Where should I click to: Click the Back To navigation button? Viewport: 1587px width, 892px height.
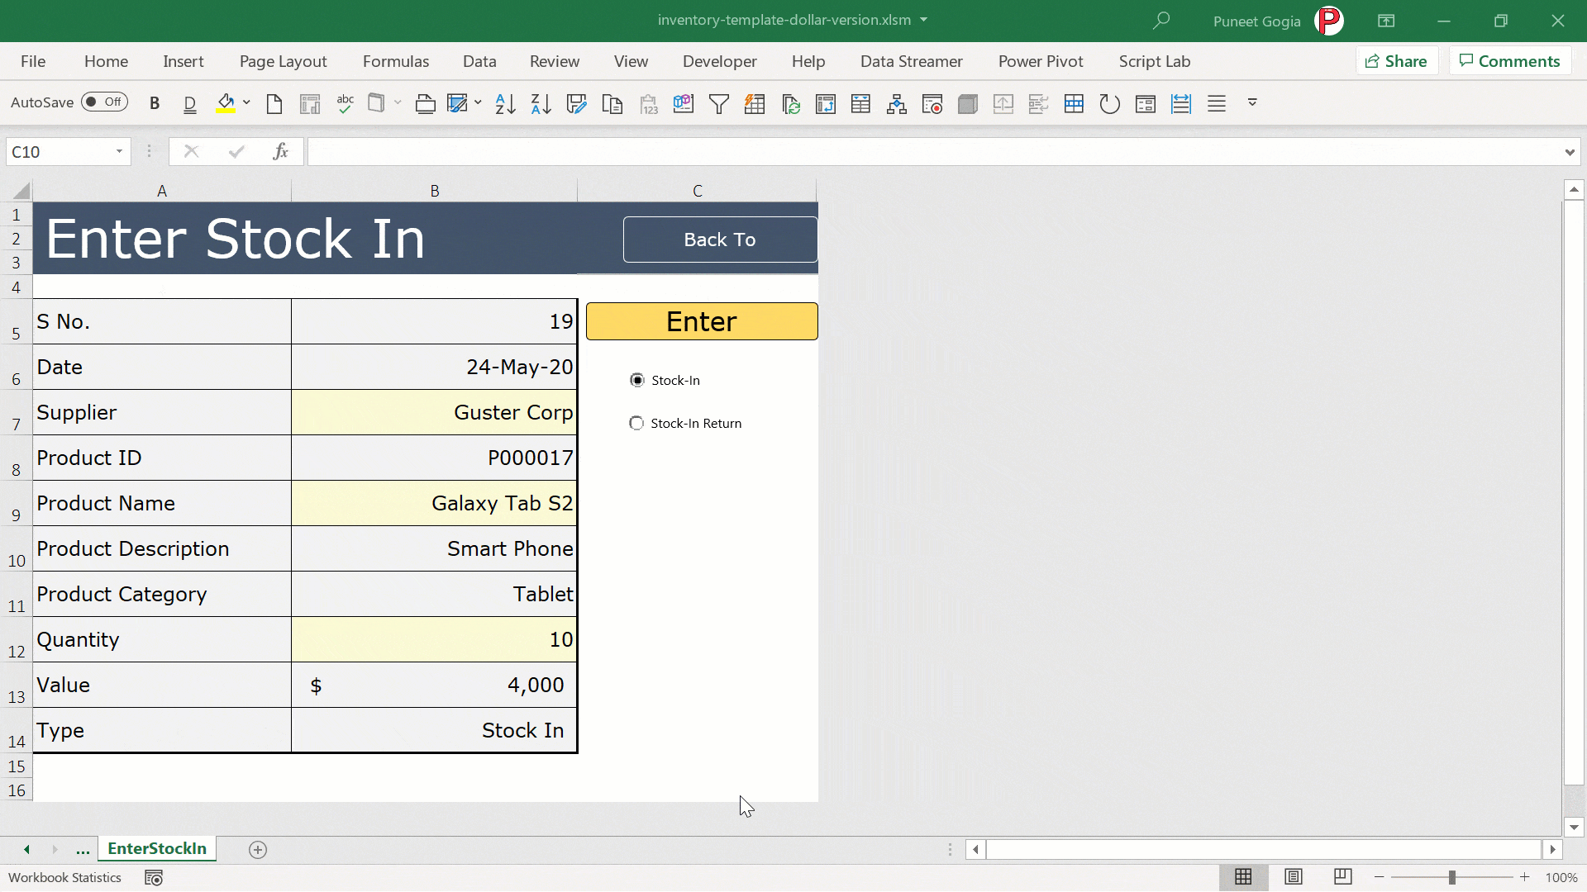coord(719,239)
